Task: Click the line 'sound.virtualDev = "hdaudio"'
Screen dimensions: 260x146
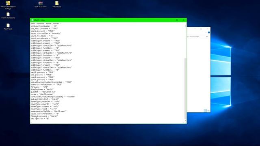Action: coord(46,33)
